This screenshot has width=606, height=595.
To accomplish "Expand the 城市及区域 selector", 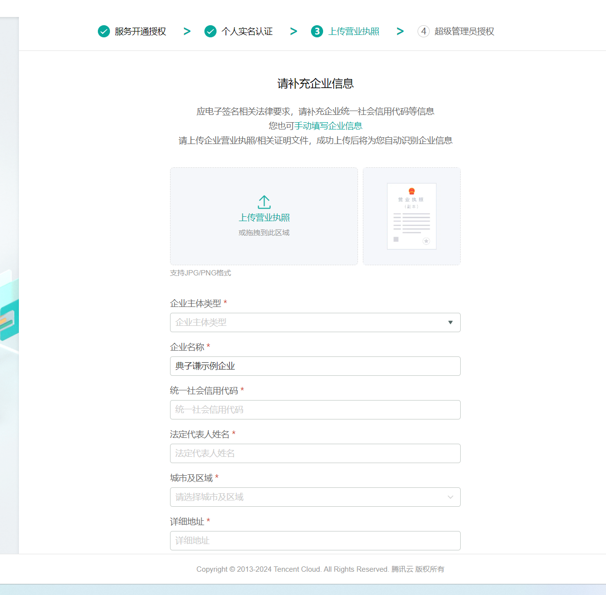I will point(315,497).
